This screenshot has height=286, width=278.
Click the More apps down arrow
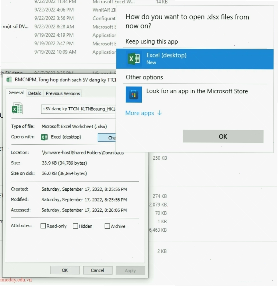160,113
